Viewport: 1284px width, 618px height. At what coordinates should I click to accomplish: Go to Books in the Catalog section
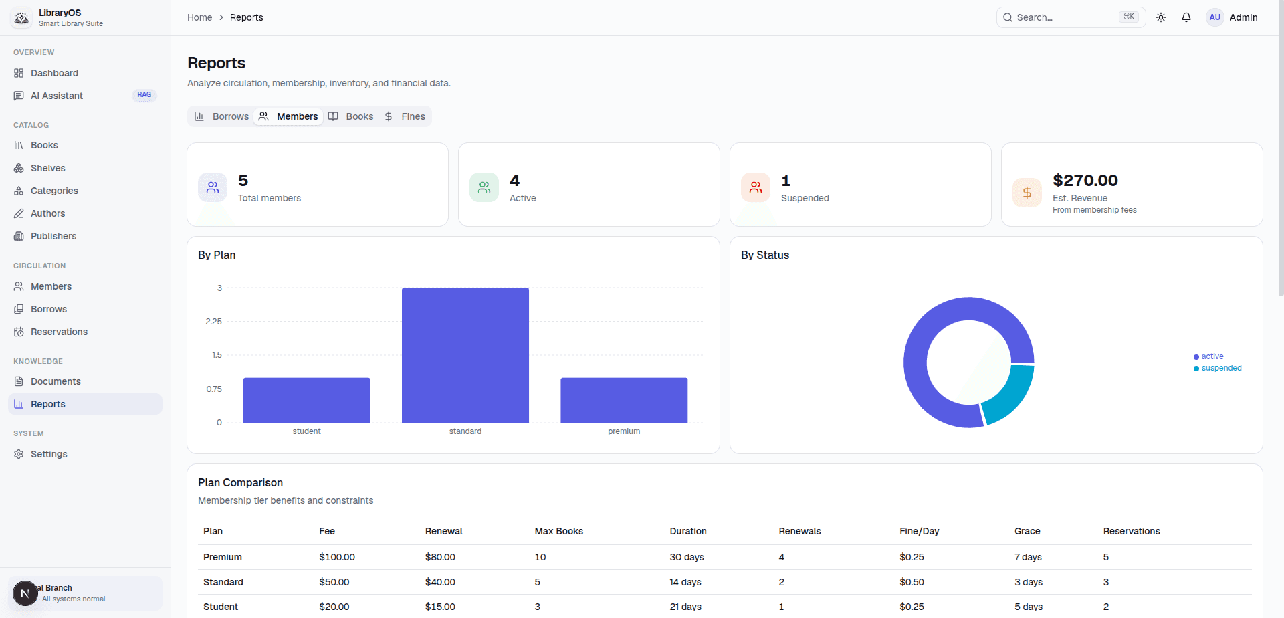pyautogui.click(x=85, y=145)
